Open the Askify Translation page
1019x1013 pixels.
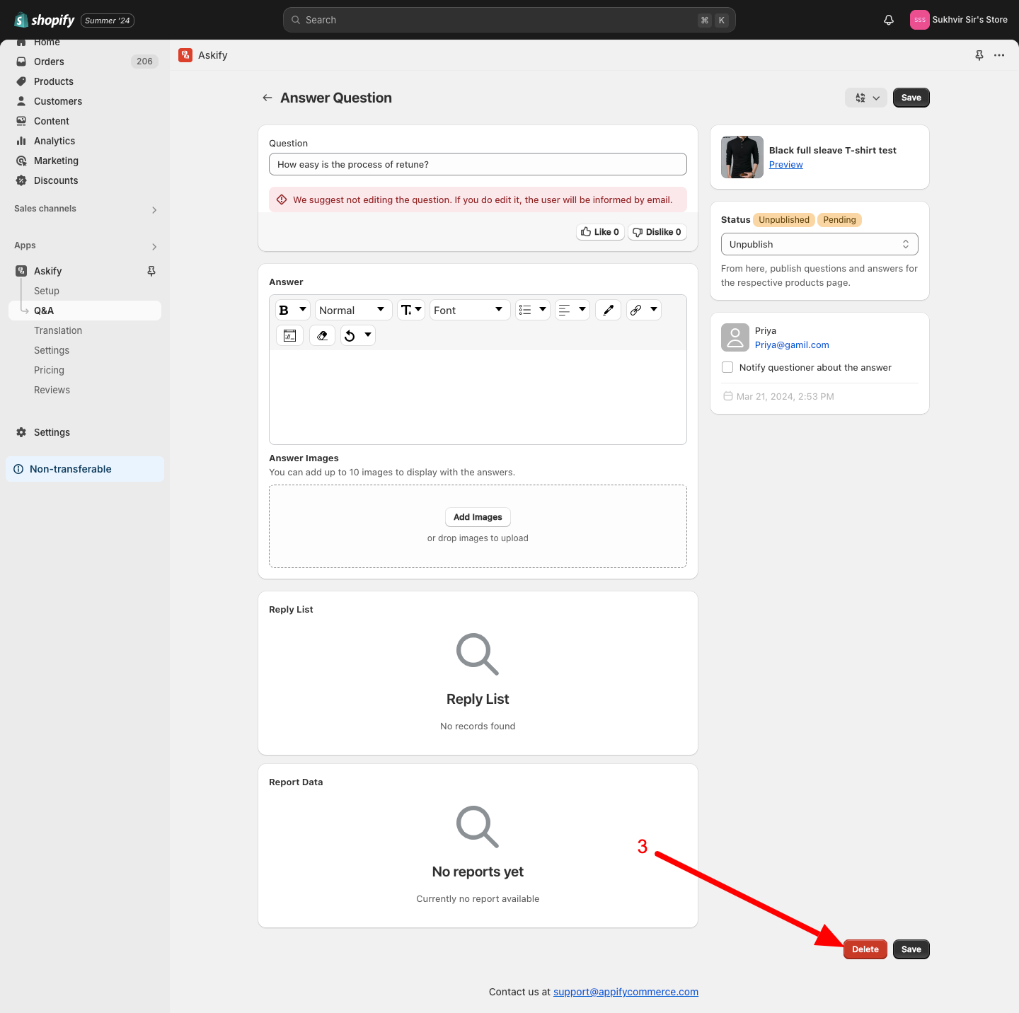point(58,330)
